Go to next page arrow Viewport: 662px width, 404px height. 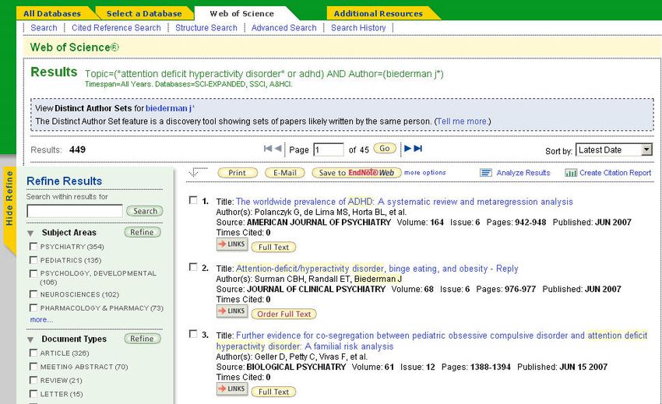[x=407, y=148]
